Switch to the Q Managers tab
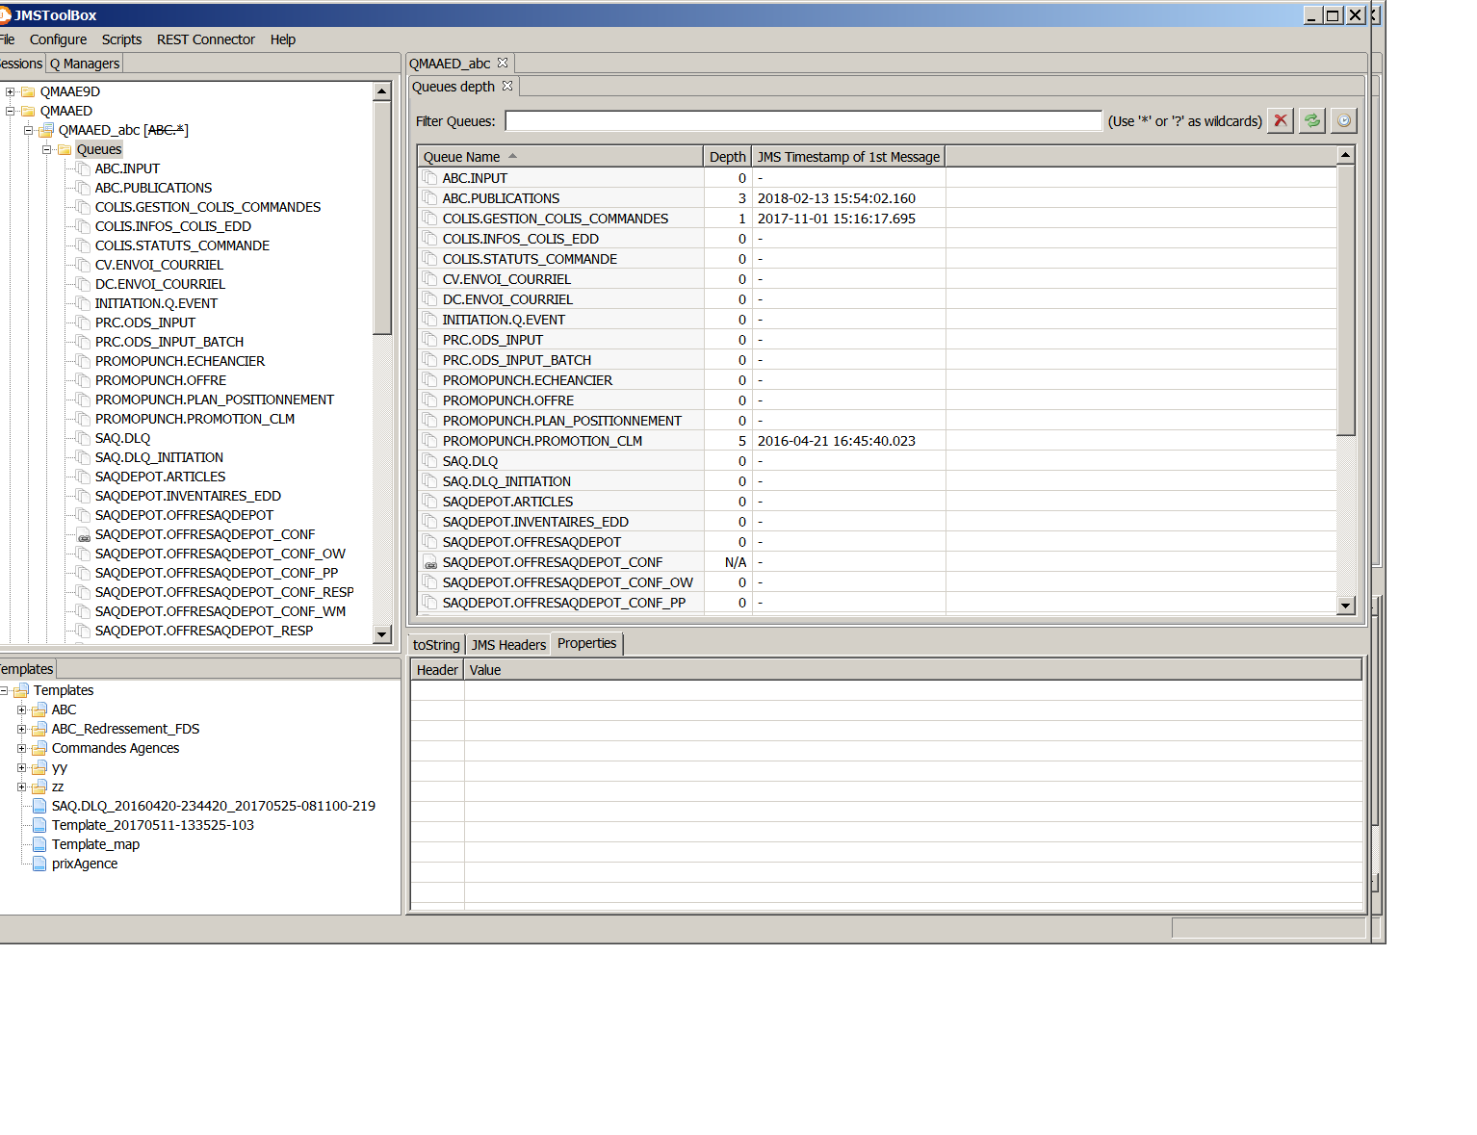The image size is (1477, 1135). coord(85,64)
